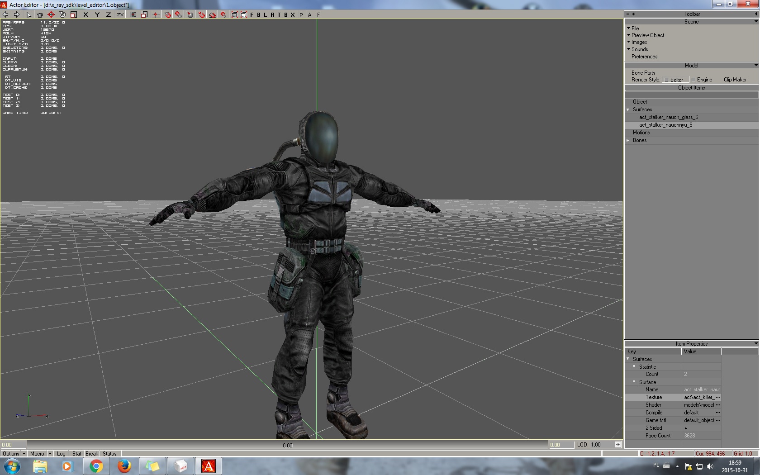Expand the Bones node

pos(628,140)
